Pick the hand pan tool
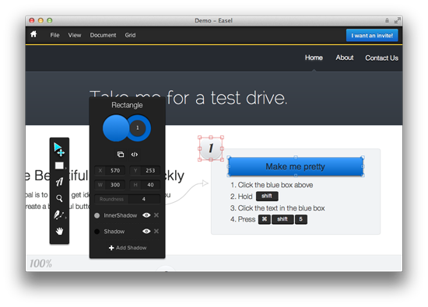This screenshot has width=428, height=307. tap(59, 231)
